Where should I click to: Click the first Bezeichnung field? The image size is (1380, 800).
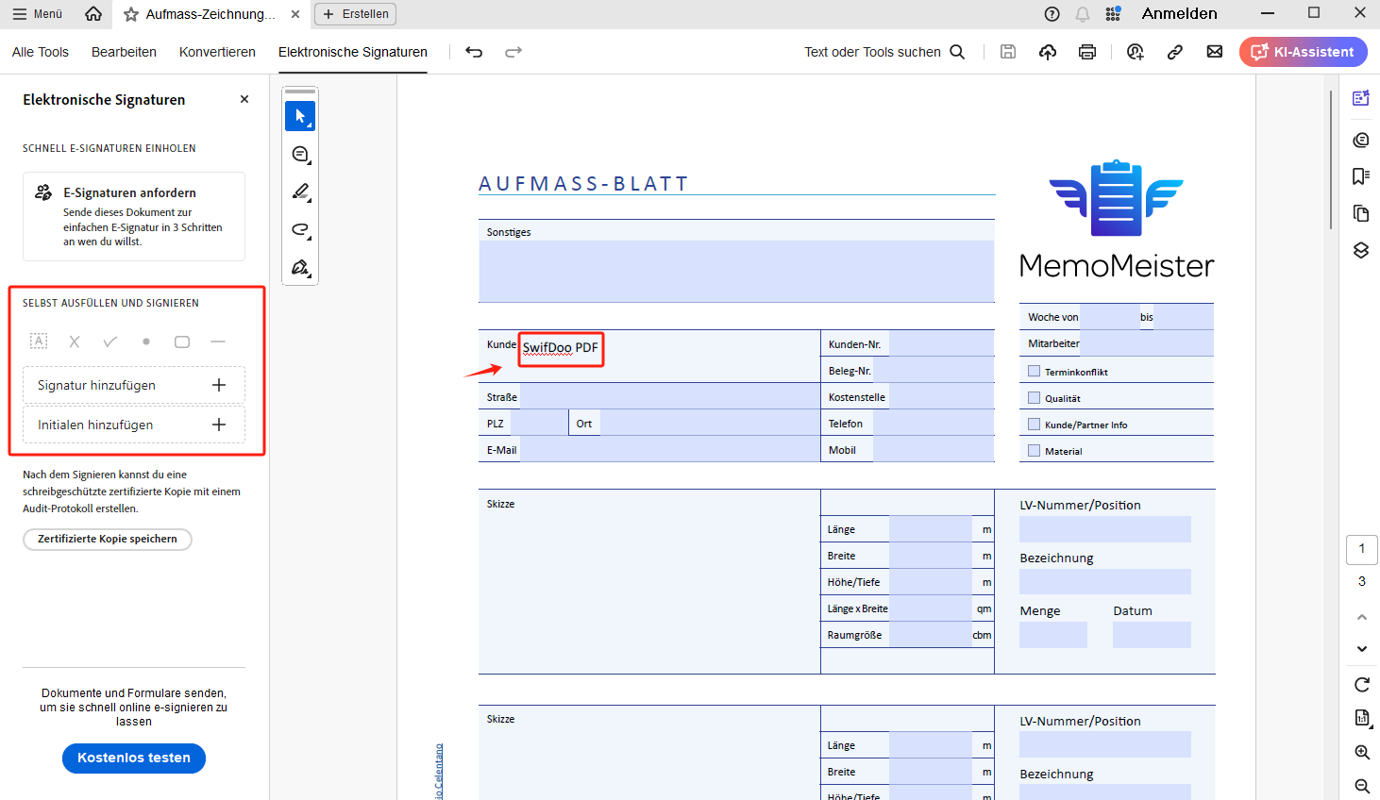pos(1104,581)
